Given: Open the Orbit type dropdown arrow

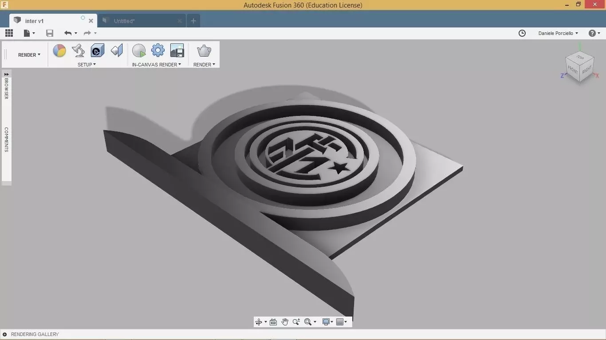Looking at the screenshot, I should (x=266, y=322).
